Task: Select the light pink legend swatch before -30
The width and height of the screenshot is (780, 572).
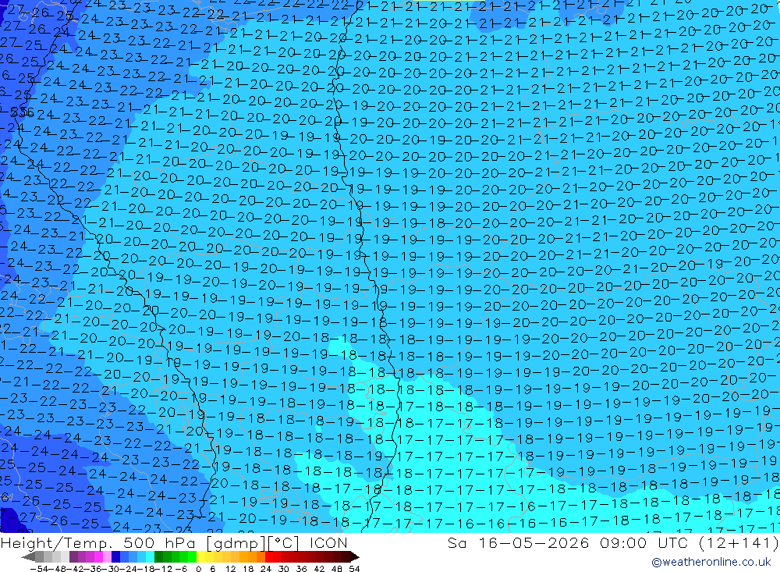Action: pyautogui.click(x=107, y=556)
